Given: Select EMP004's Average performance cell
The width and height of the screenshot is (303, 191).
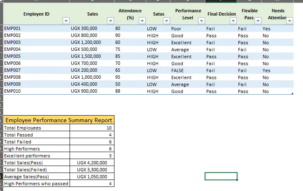Looking at the screenshot, I should [x=188, y=50].
